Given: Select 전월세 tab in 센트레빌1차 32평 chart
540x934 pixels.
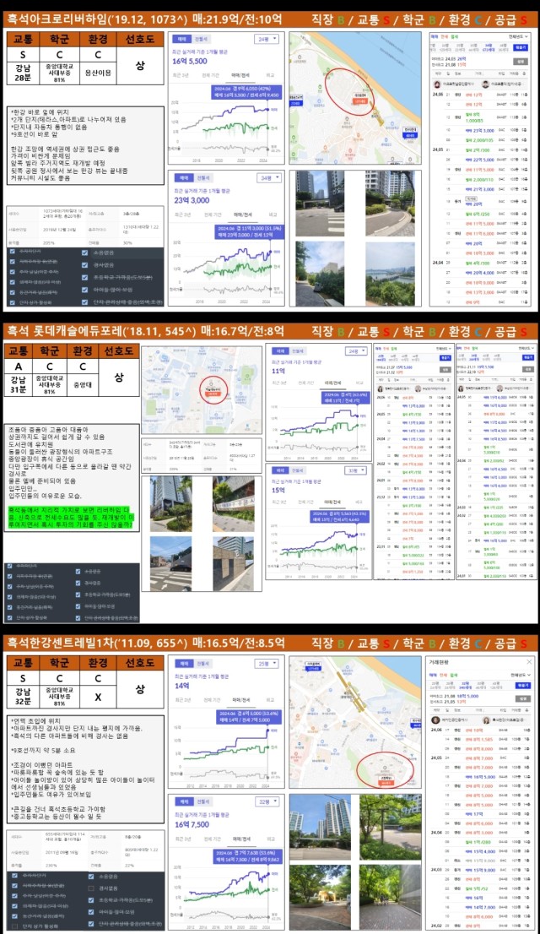Looking at the screenshot, I should 203,801.
